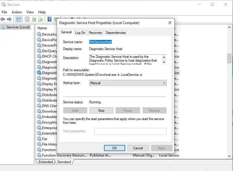233x171 pixels.
Task: Click the gear icon beside DHCP Cli service
Action: click(x=39, y=56)
